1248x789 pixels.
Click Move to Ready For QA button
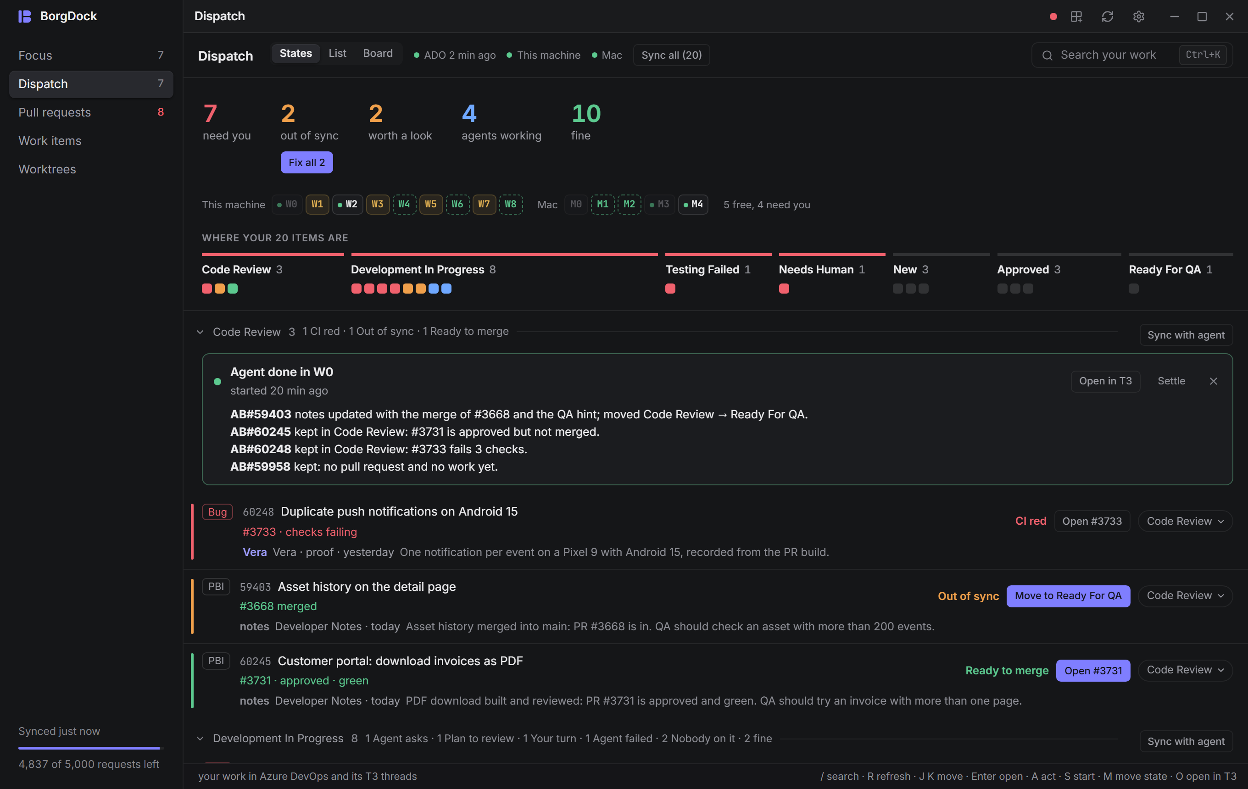pyautogui.click(x=1068, y=596)
